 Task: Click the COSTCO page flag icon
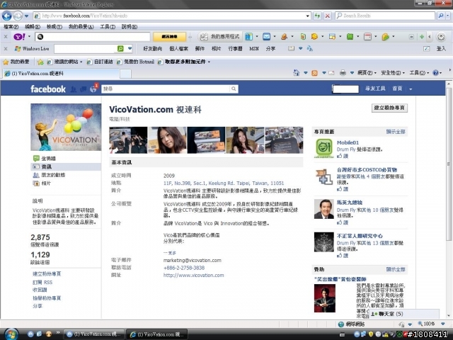(324, 176)
